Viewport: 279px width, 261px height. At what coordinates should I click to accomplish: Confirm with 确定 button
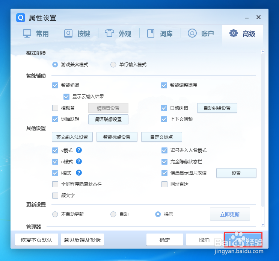(x=165, y=240)
